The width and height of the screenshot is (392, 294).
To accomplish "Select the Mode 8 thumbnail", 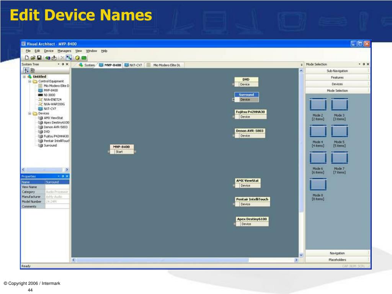I will [318, 185].
